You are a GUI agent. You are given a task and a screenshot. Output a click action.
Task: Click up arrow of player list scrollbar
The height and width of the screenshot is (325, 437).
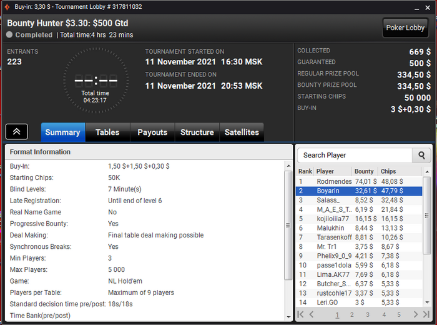pos(427,172)
